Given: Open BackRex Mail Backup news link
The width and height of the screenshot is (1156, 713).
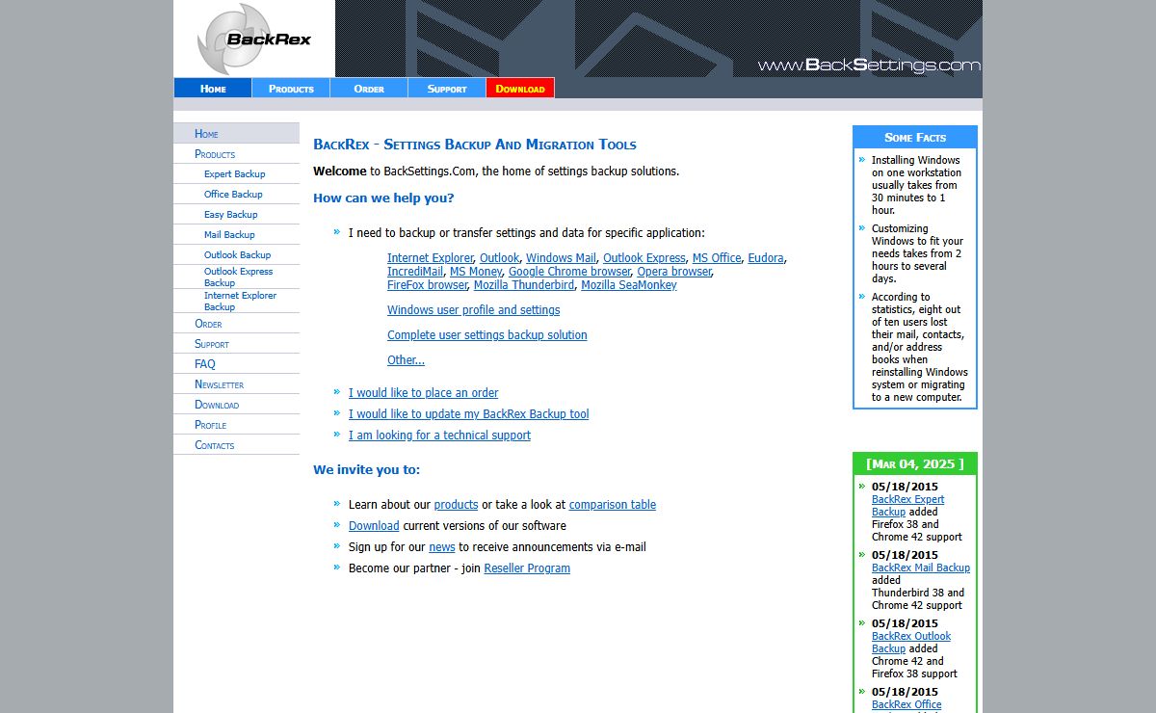Looking at the screenshot, I should pyautogui.click(x=921, y=568).
